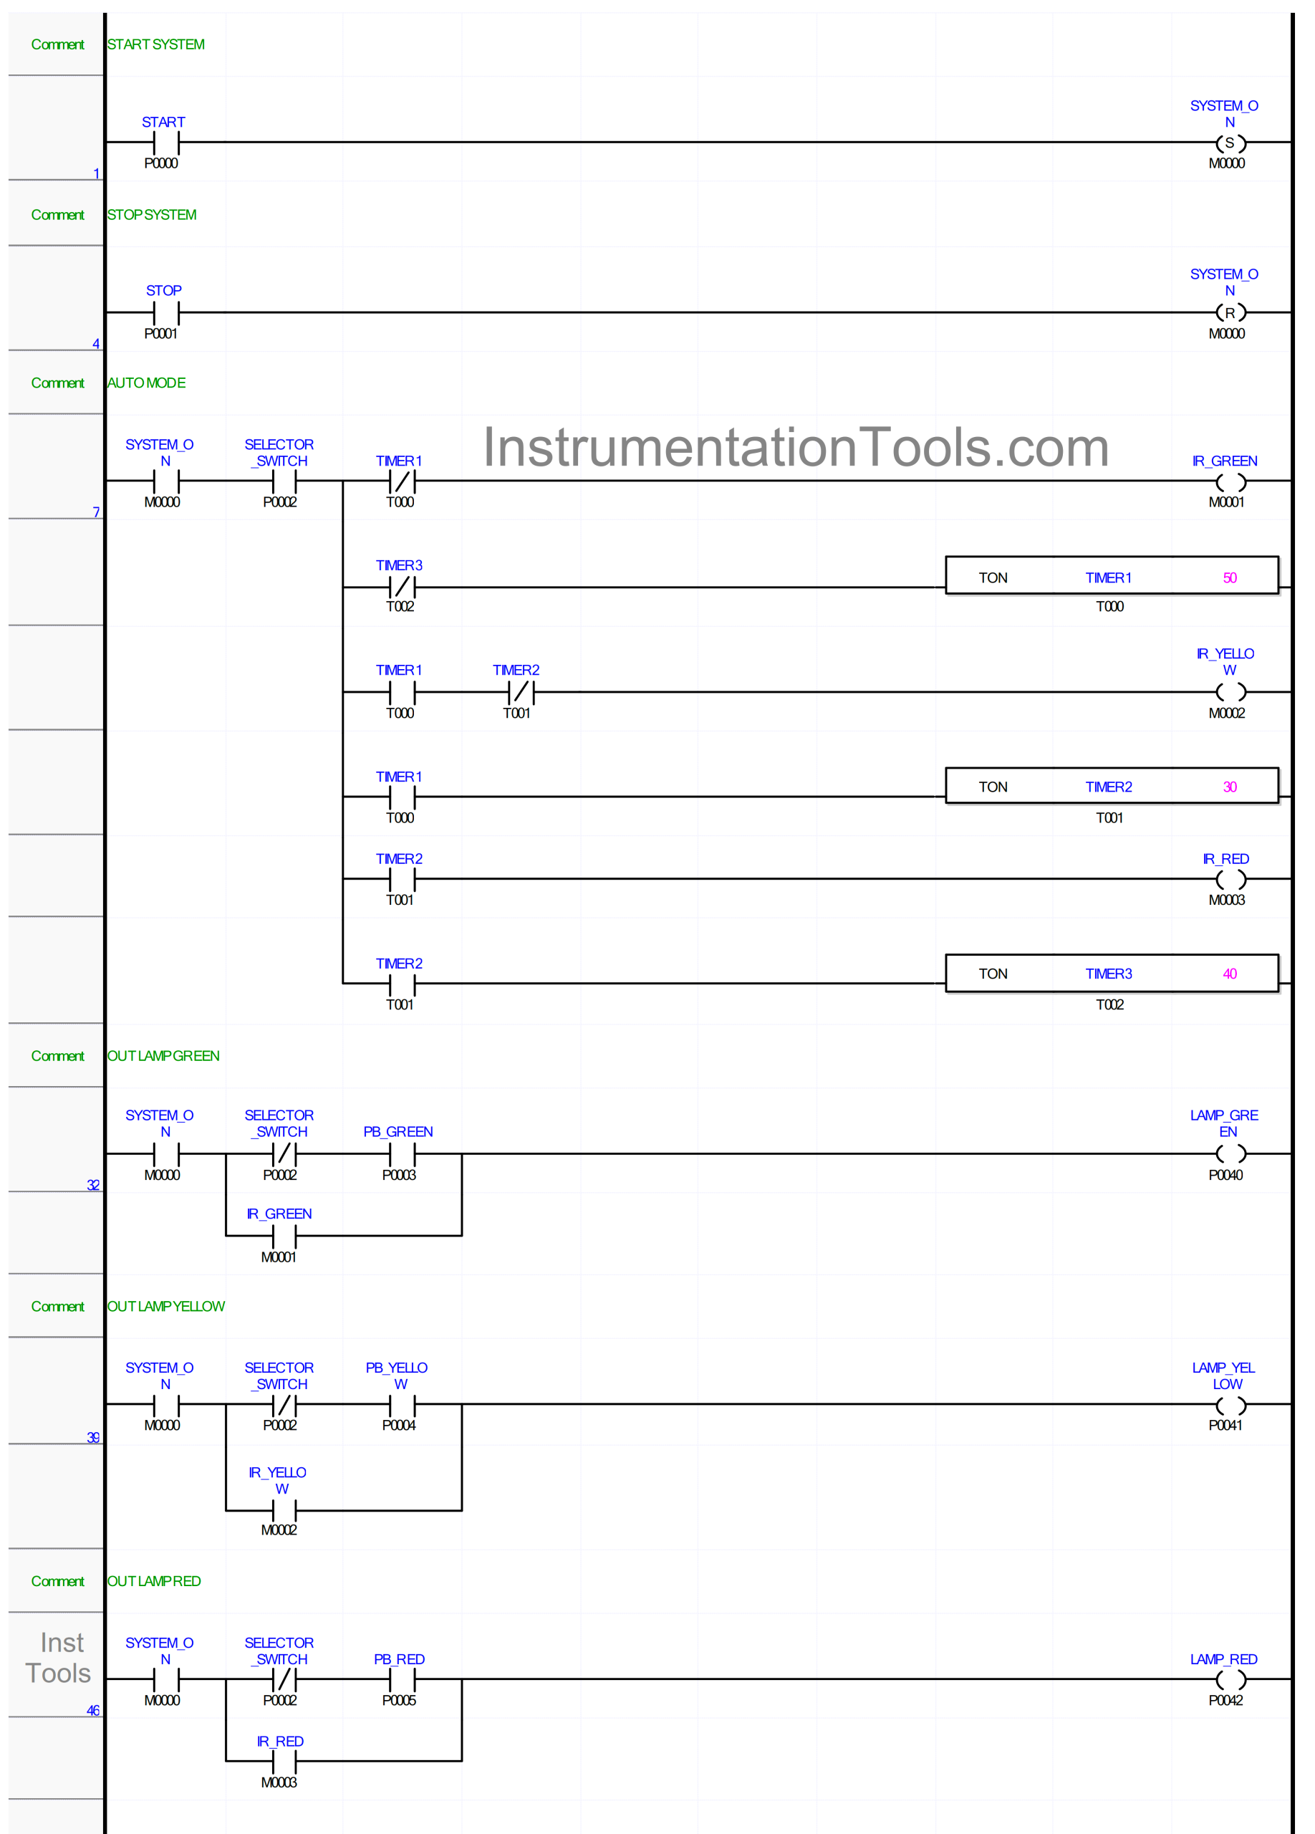Click the START SYSTEM rung comment
The image size is (1315, 1834).
click(x=156, y=44)
